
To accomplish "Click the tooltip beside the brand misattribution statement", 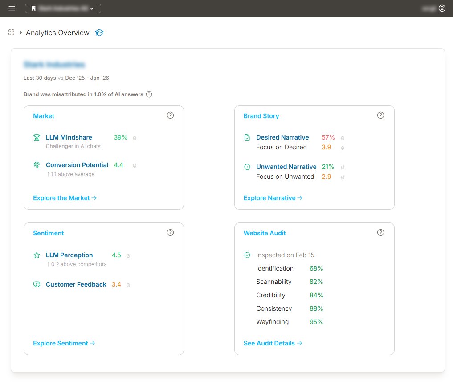I will 149,94.
